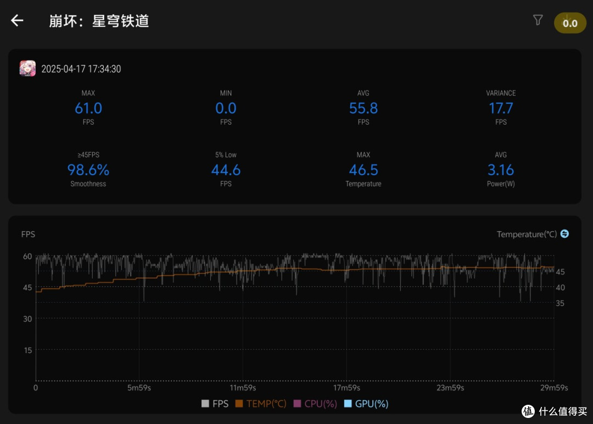The width and height of the screenshot is (593, 424).
Task: Toggle the CPU(%) series in legend
Action: pyautogui.click(x=315, y=404)
